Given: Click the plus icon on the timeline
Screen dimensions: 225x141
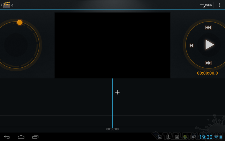Looking at the screenshot, I should pyautogui.click(x=117, y=92).
